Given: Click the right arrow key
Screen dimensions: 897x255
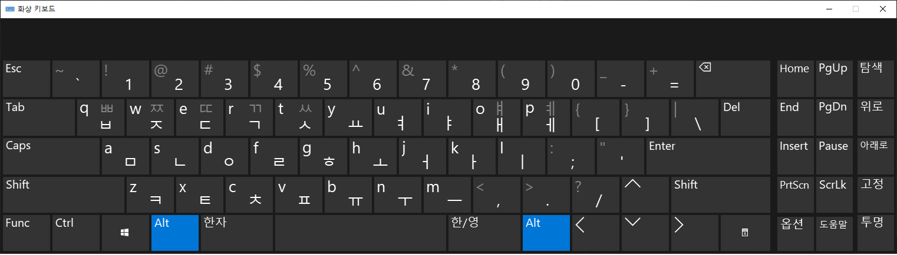Looking at the screenshot, I should click(695, 233).
